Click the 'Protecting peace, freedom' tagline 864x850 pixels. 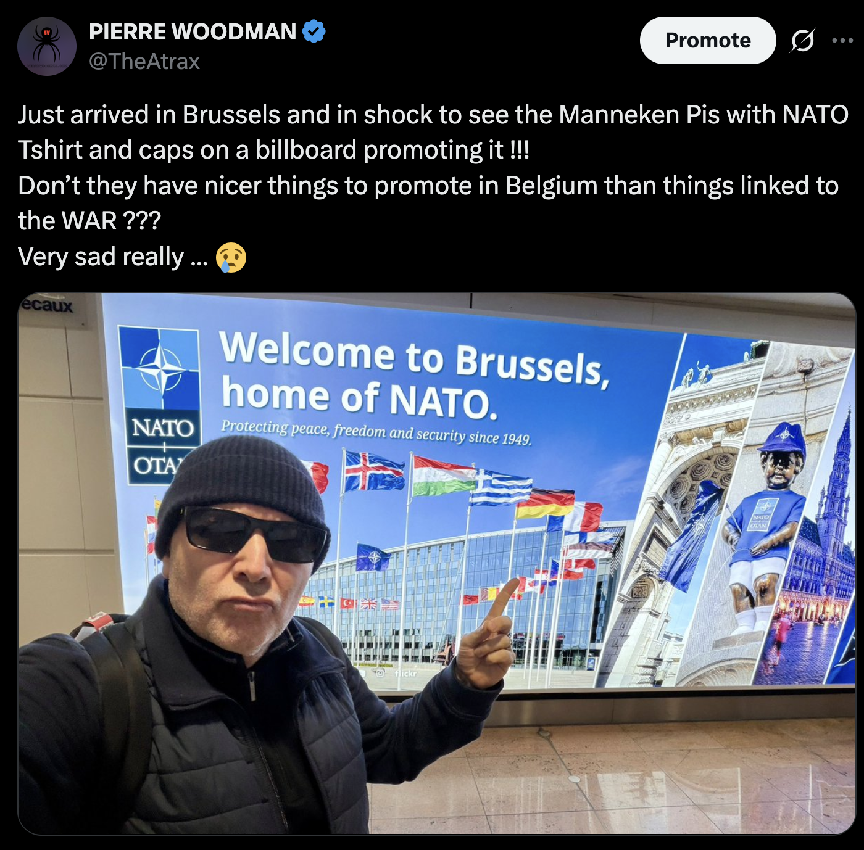tap(376, 432)
